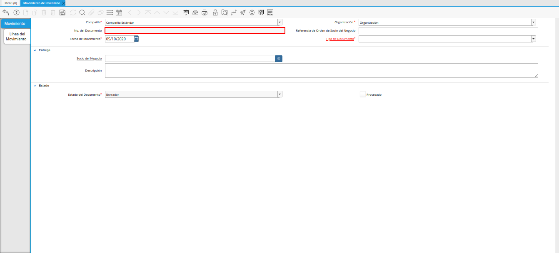Open the Estado del Documento dropdown
This screenshot has width=559, height=253.
click(x=280, y=94)
